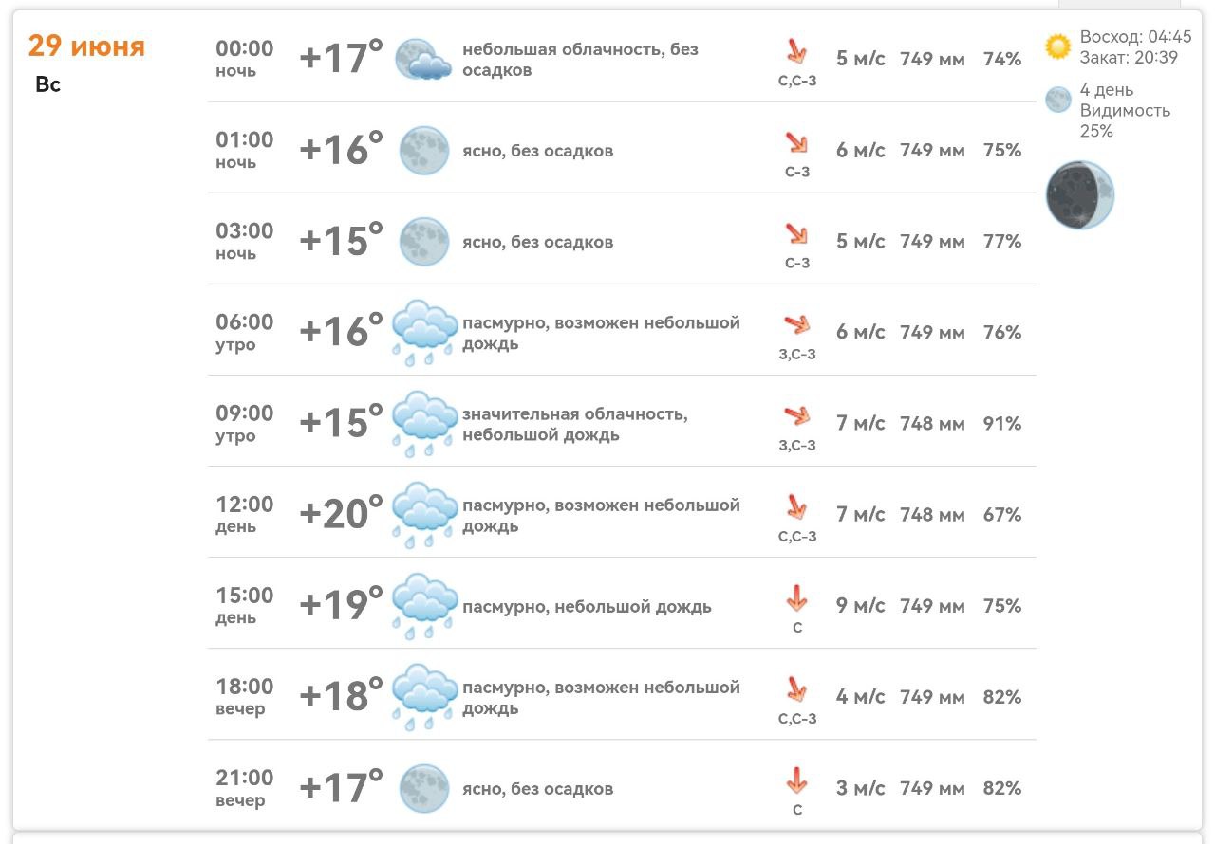Click the clear moon icon at 01:00

423,150
